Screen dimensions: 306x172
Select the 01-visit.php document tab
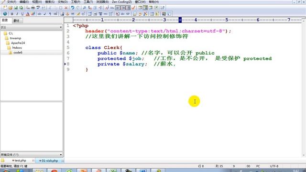pos(48,161)
